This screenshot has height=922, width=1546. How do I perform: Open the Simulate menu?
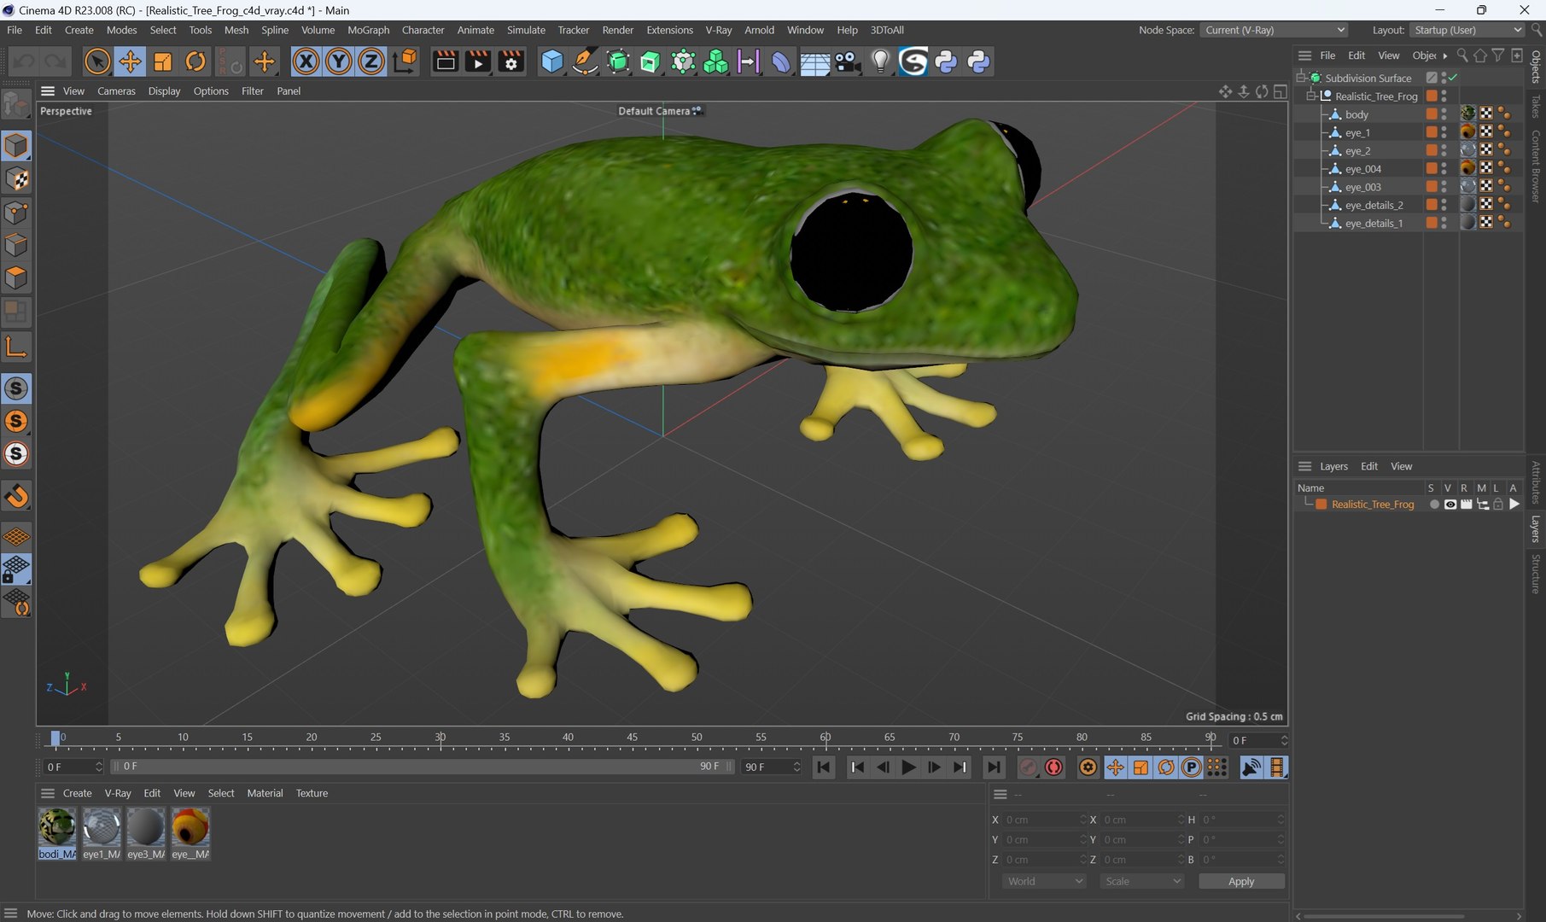click(x=526, y=30)
